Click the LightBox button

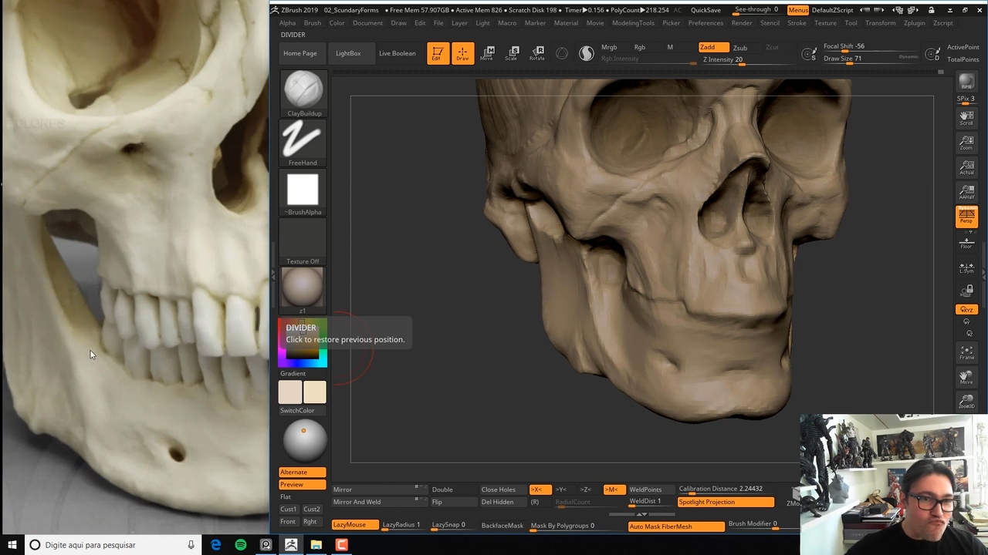coord(348,53)
